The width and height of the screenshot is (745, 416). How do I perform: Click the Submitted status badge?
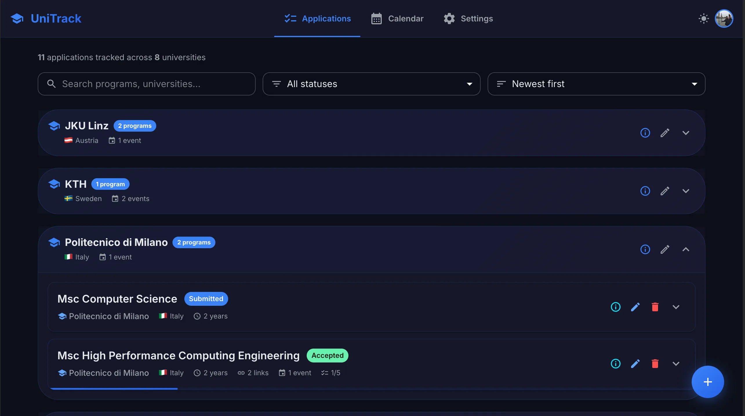206,299
